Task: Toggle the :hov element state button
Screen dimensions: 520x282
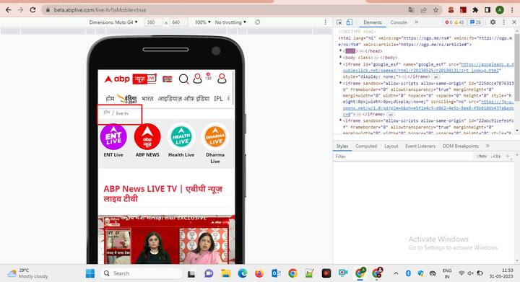Action: pyautogui.click(x=482, y=156)
